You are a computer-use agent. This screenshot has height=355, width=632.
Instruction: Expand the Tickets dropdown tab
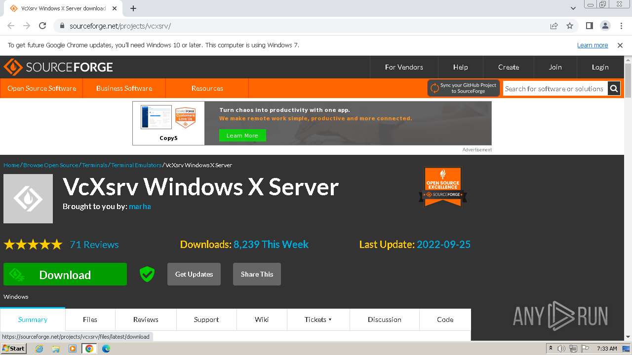318,319
